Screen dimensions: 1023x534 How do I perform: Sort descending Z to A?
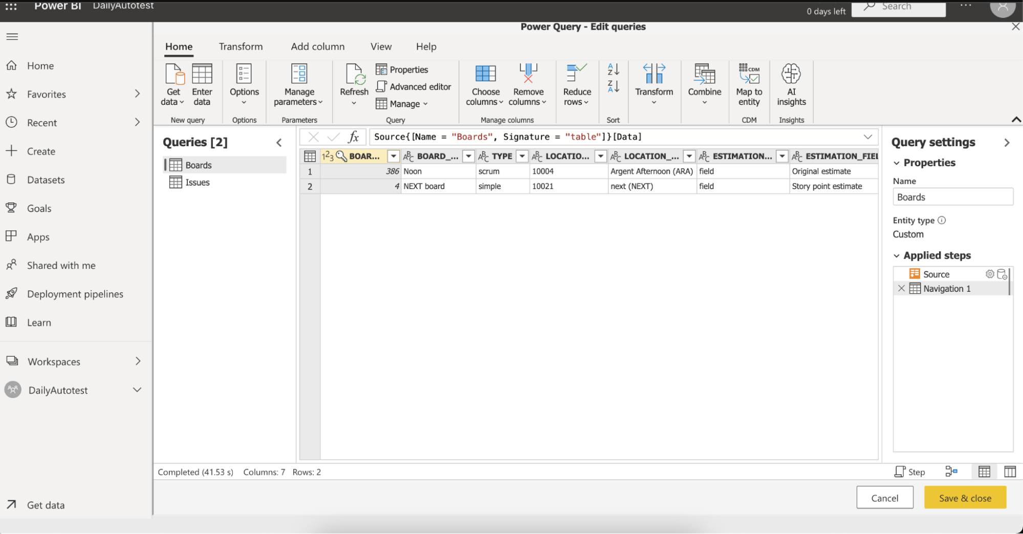click(614, 86)
